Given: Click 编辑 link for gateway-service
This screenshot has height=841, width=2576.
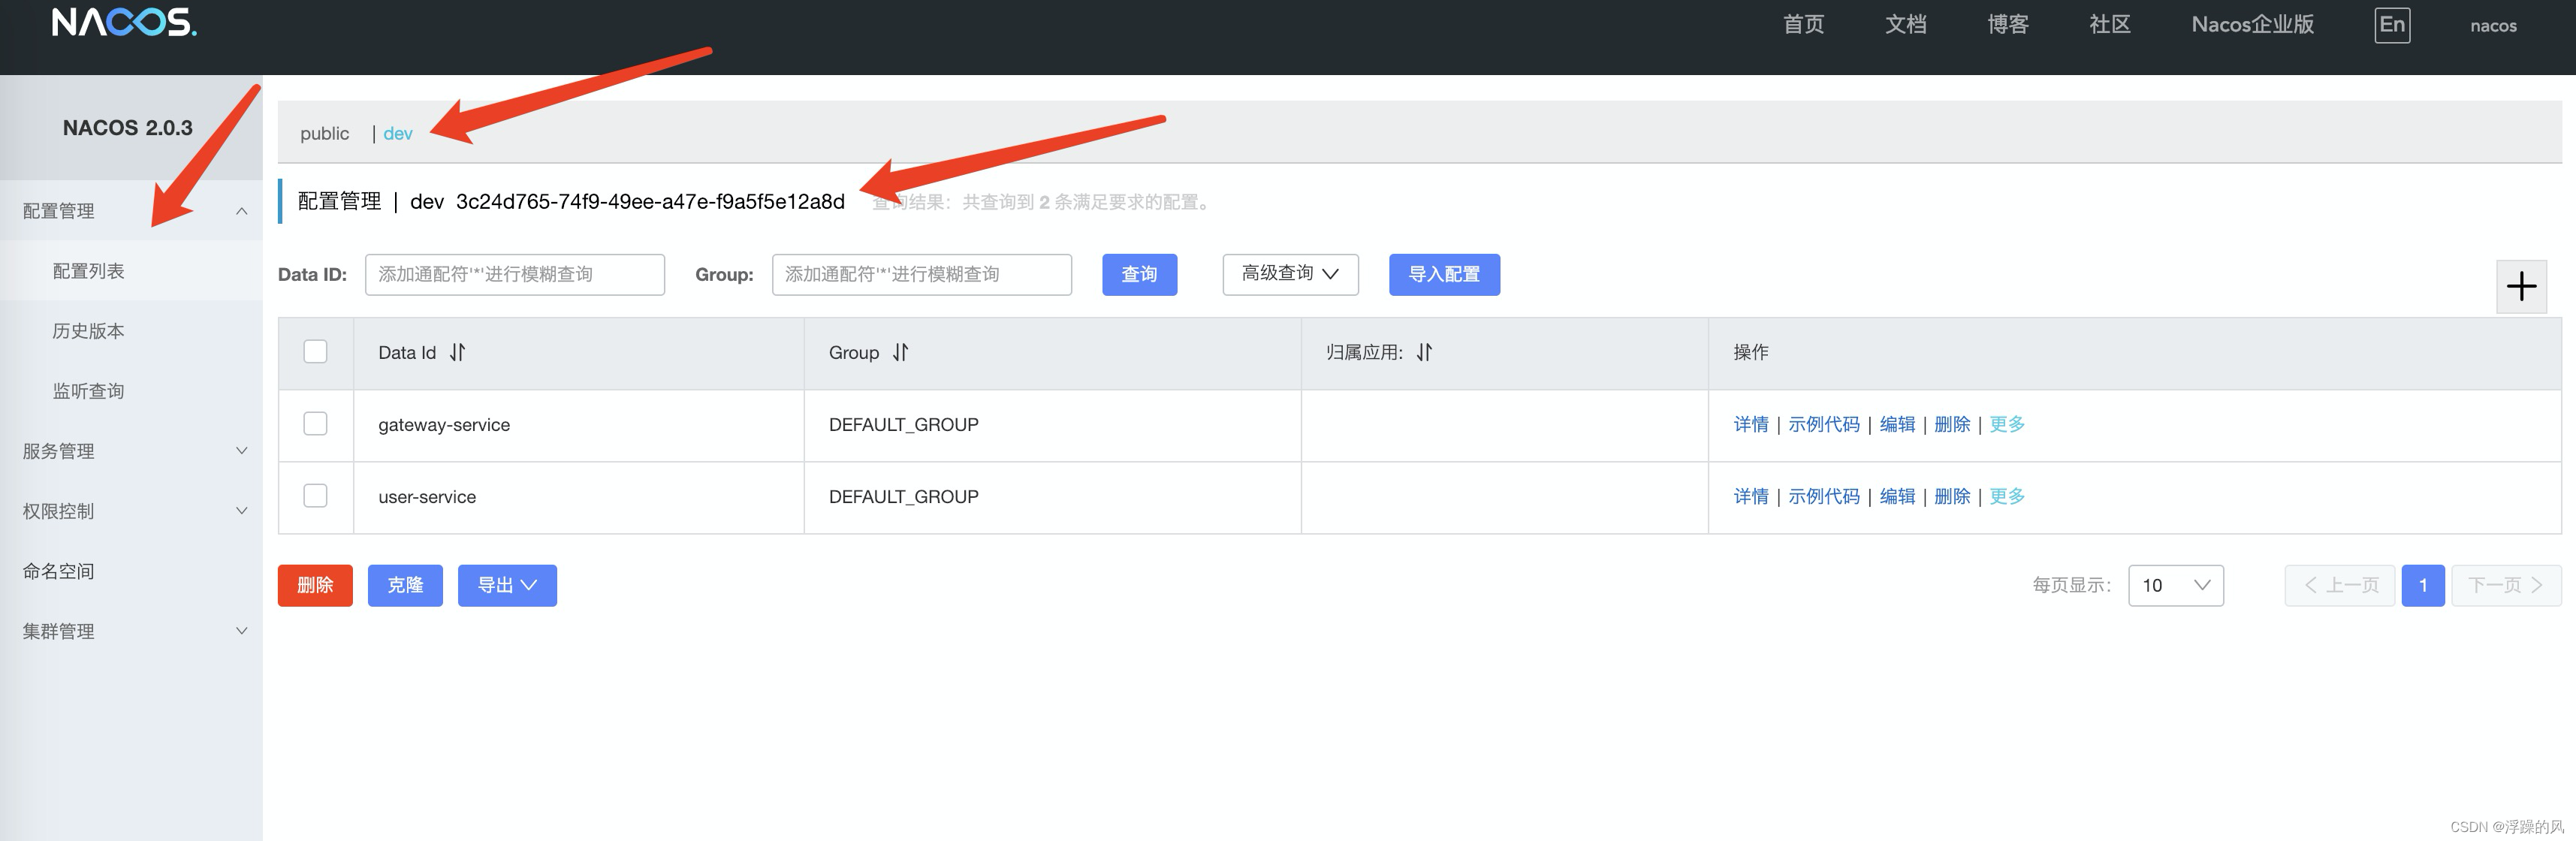Looking at the screenshot, I should 1896,424.
